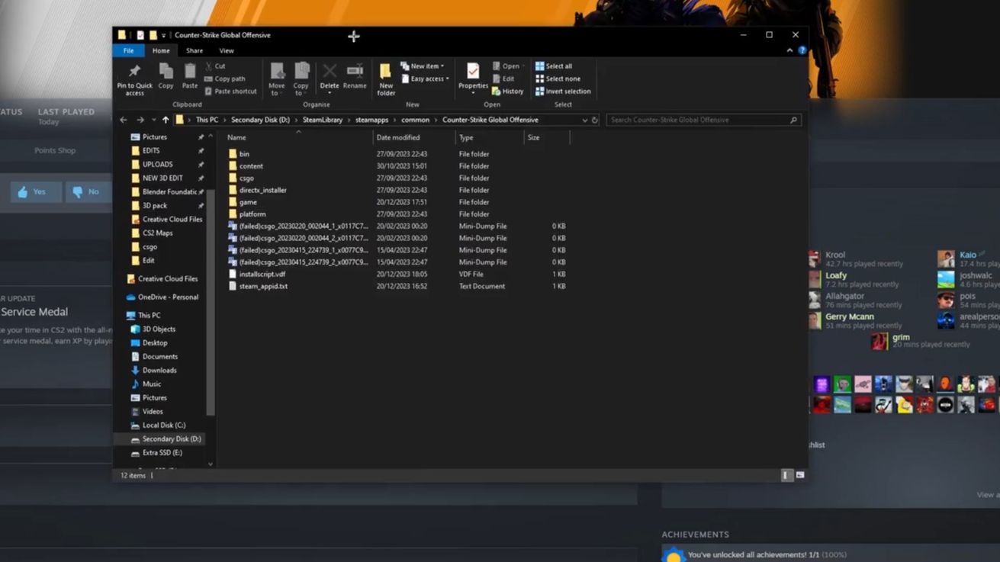Screen dimensions: 1000x562
Task: Open the Copy to dropdown
Action: 301,79
